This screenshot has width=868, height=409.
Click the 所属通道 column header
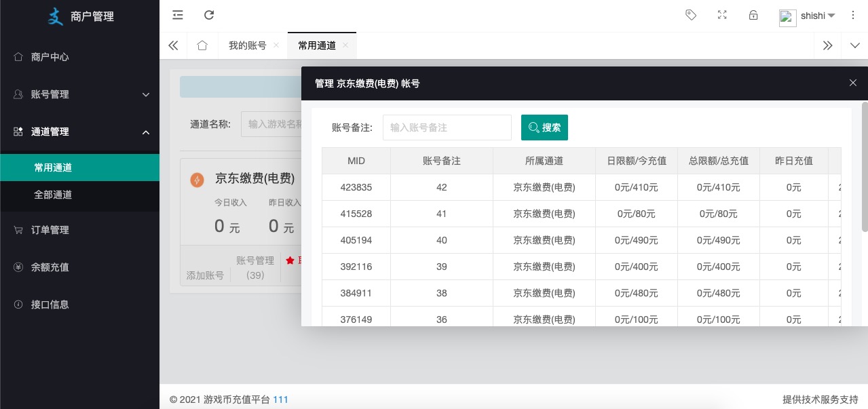coord(544,161)
